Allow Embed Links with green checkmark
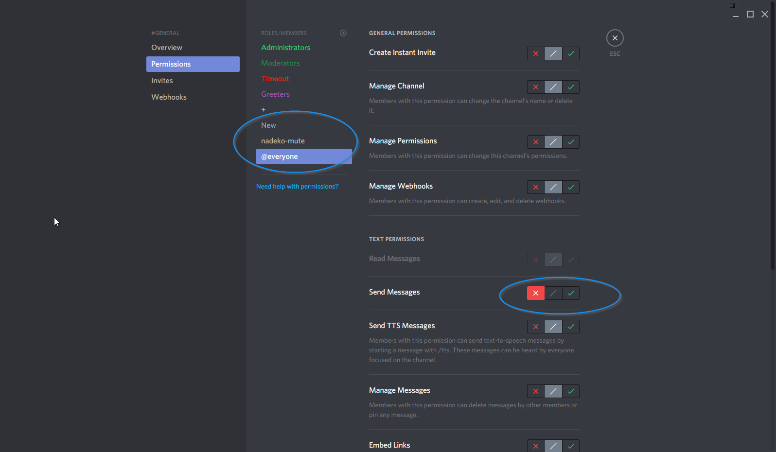This screenshot has height=452, width=776. [x=571, y=446]
